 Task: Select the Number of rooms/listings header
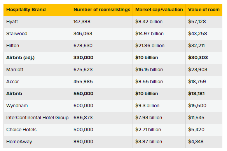point(102,10)
